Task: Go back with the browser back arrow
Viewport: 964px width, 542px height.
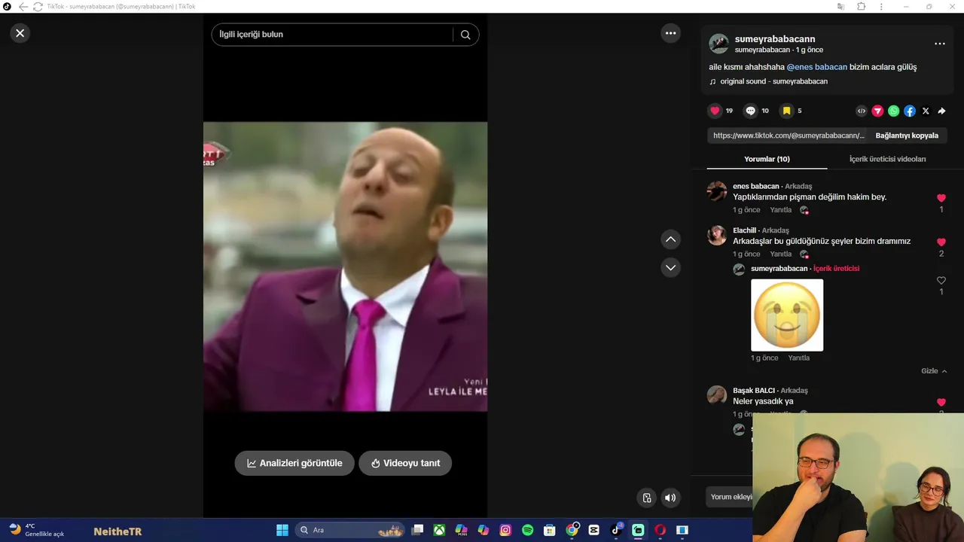Action: point(23,7)
